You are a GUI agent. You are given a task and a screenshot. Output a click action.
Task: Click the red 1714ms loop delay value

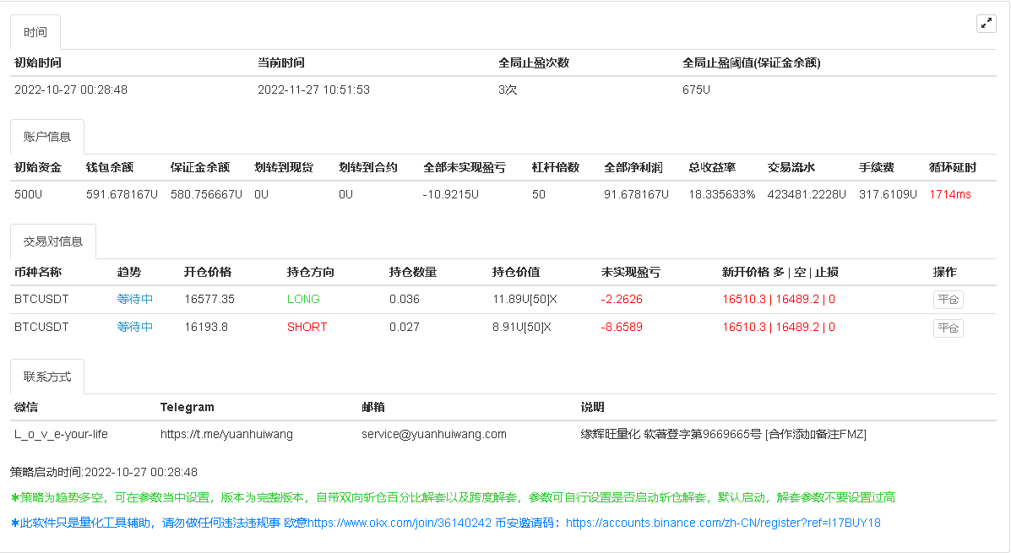(950, 194)
